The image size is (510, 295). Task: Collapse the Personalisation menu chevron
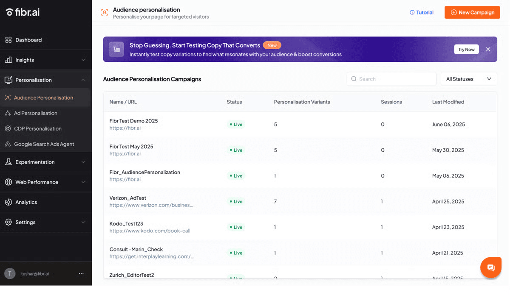[x=83, y=80]
